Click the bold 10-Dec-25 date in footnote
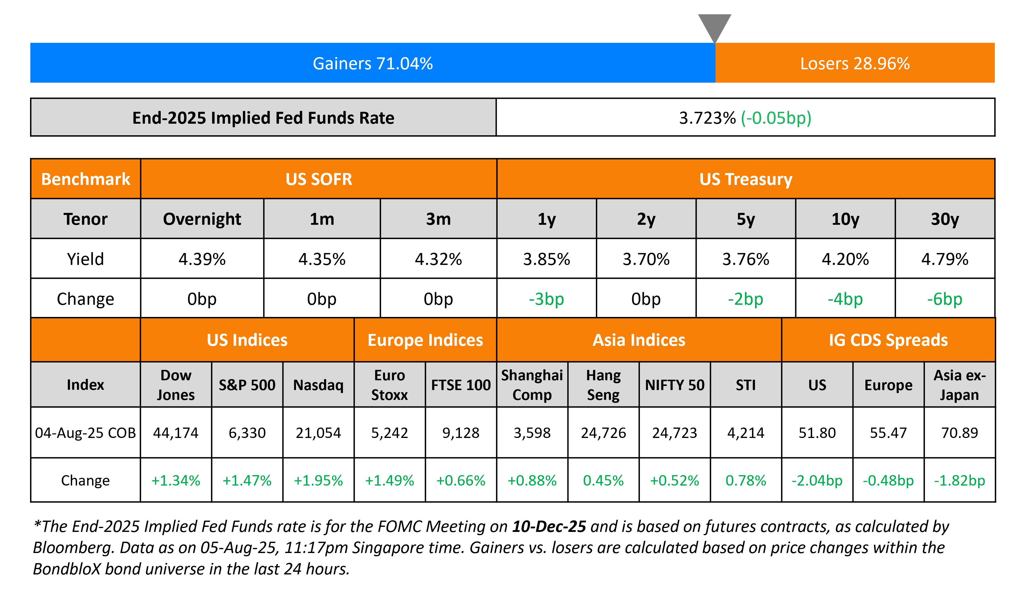This screenshot has width=1010, height=611. tap(549, 527)
